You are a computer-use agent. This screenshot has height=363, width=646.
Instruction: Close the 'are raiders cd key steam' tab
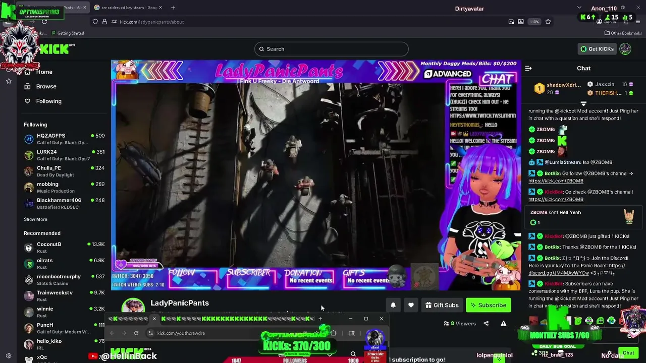point(160,8)
